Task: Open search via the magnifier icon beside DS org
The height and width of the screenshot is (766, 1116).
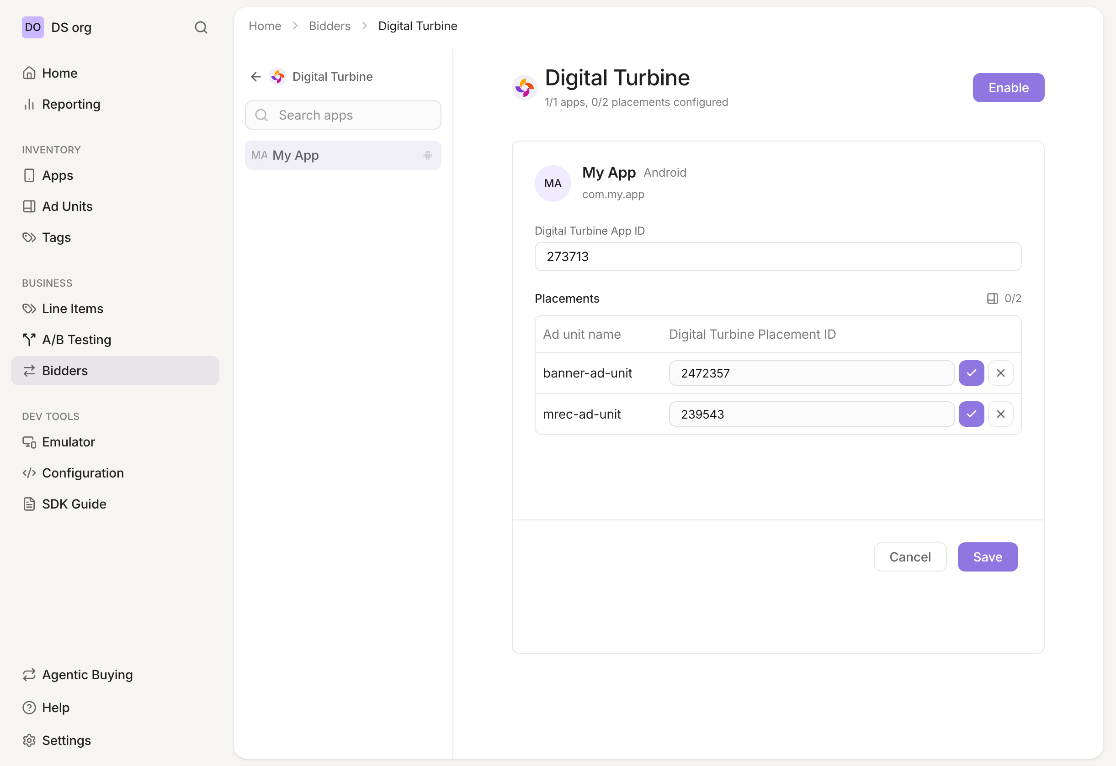Action: (x=201, y=27)
